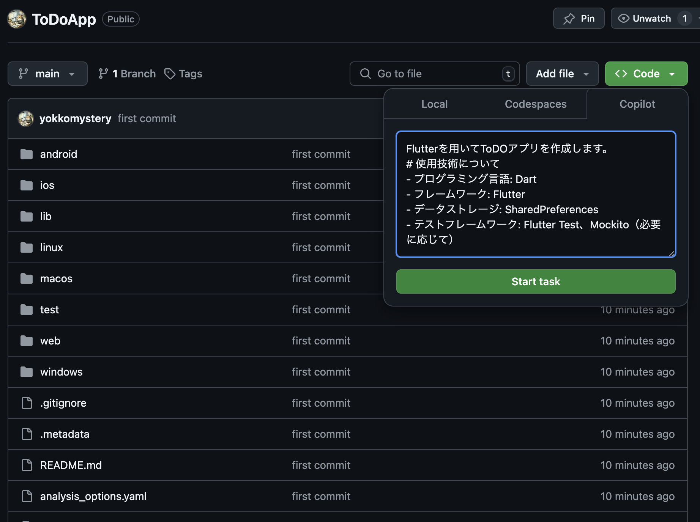Open analysis_options.yaml file
The image size is (700, 522).
93,496
